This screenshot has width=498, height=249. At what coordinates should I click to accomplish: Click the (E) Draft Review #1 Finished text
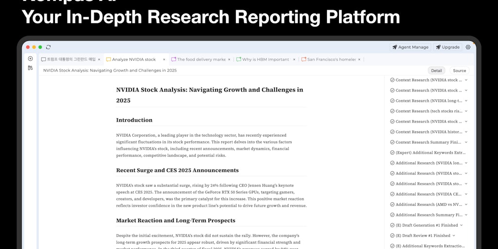(423, 236)
